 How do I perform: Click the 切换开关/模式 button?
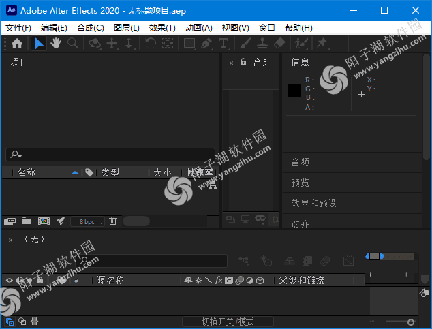click(228, 322)
